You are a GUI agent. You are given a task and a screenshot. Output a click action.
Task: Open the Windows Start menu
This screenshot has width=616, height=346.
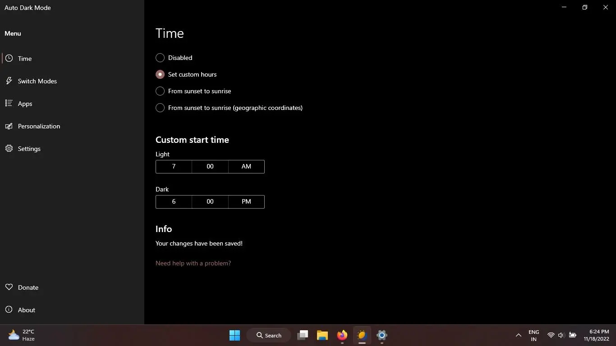pyautogui.click(x=235, y=335)
